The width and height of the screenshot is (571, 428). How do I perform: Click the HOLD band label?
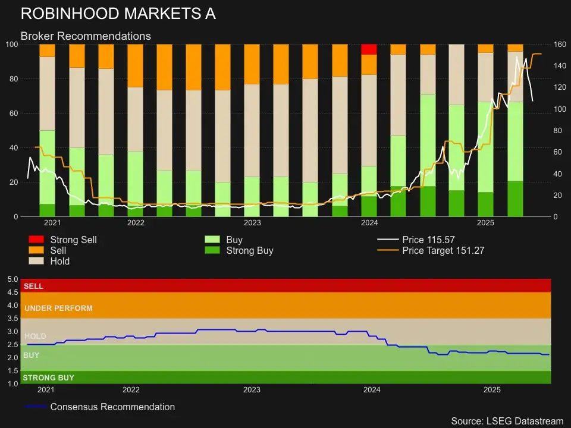[35, 336]
